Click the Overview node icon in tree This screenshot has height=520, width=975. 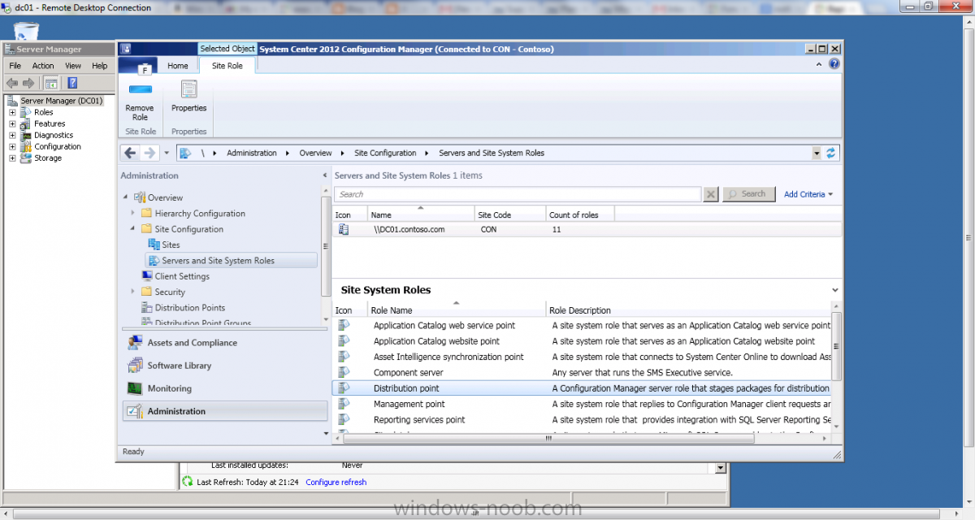point(140,197)
